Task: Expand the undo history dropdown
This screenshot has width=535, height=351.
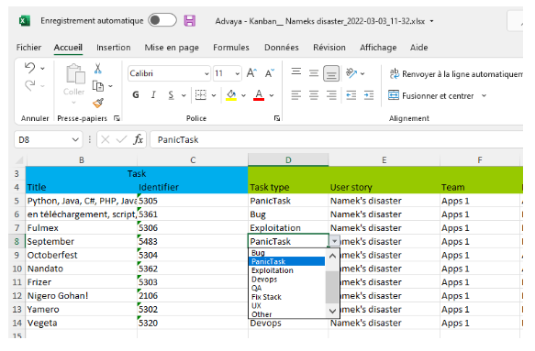Action: (x=42, y=69)
